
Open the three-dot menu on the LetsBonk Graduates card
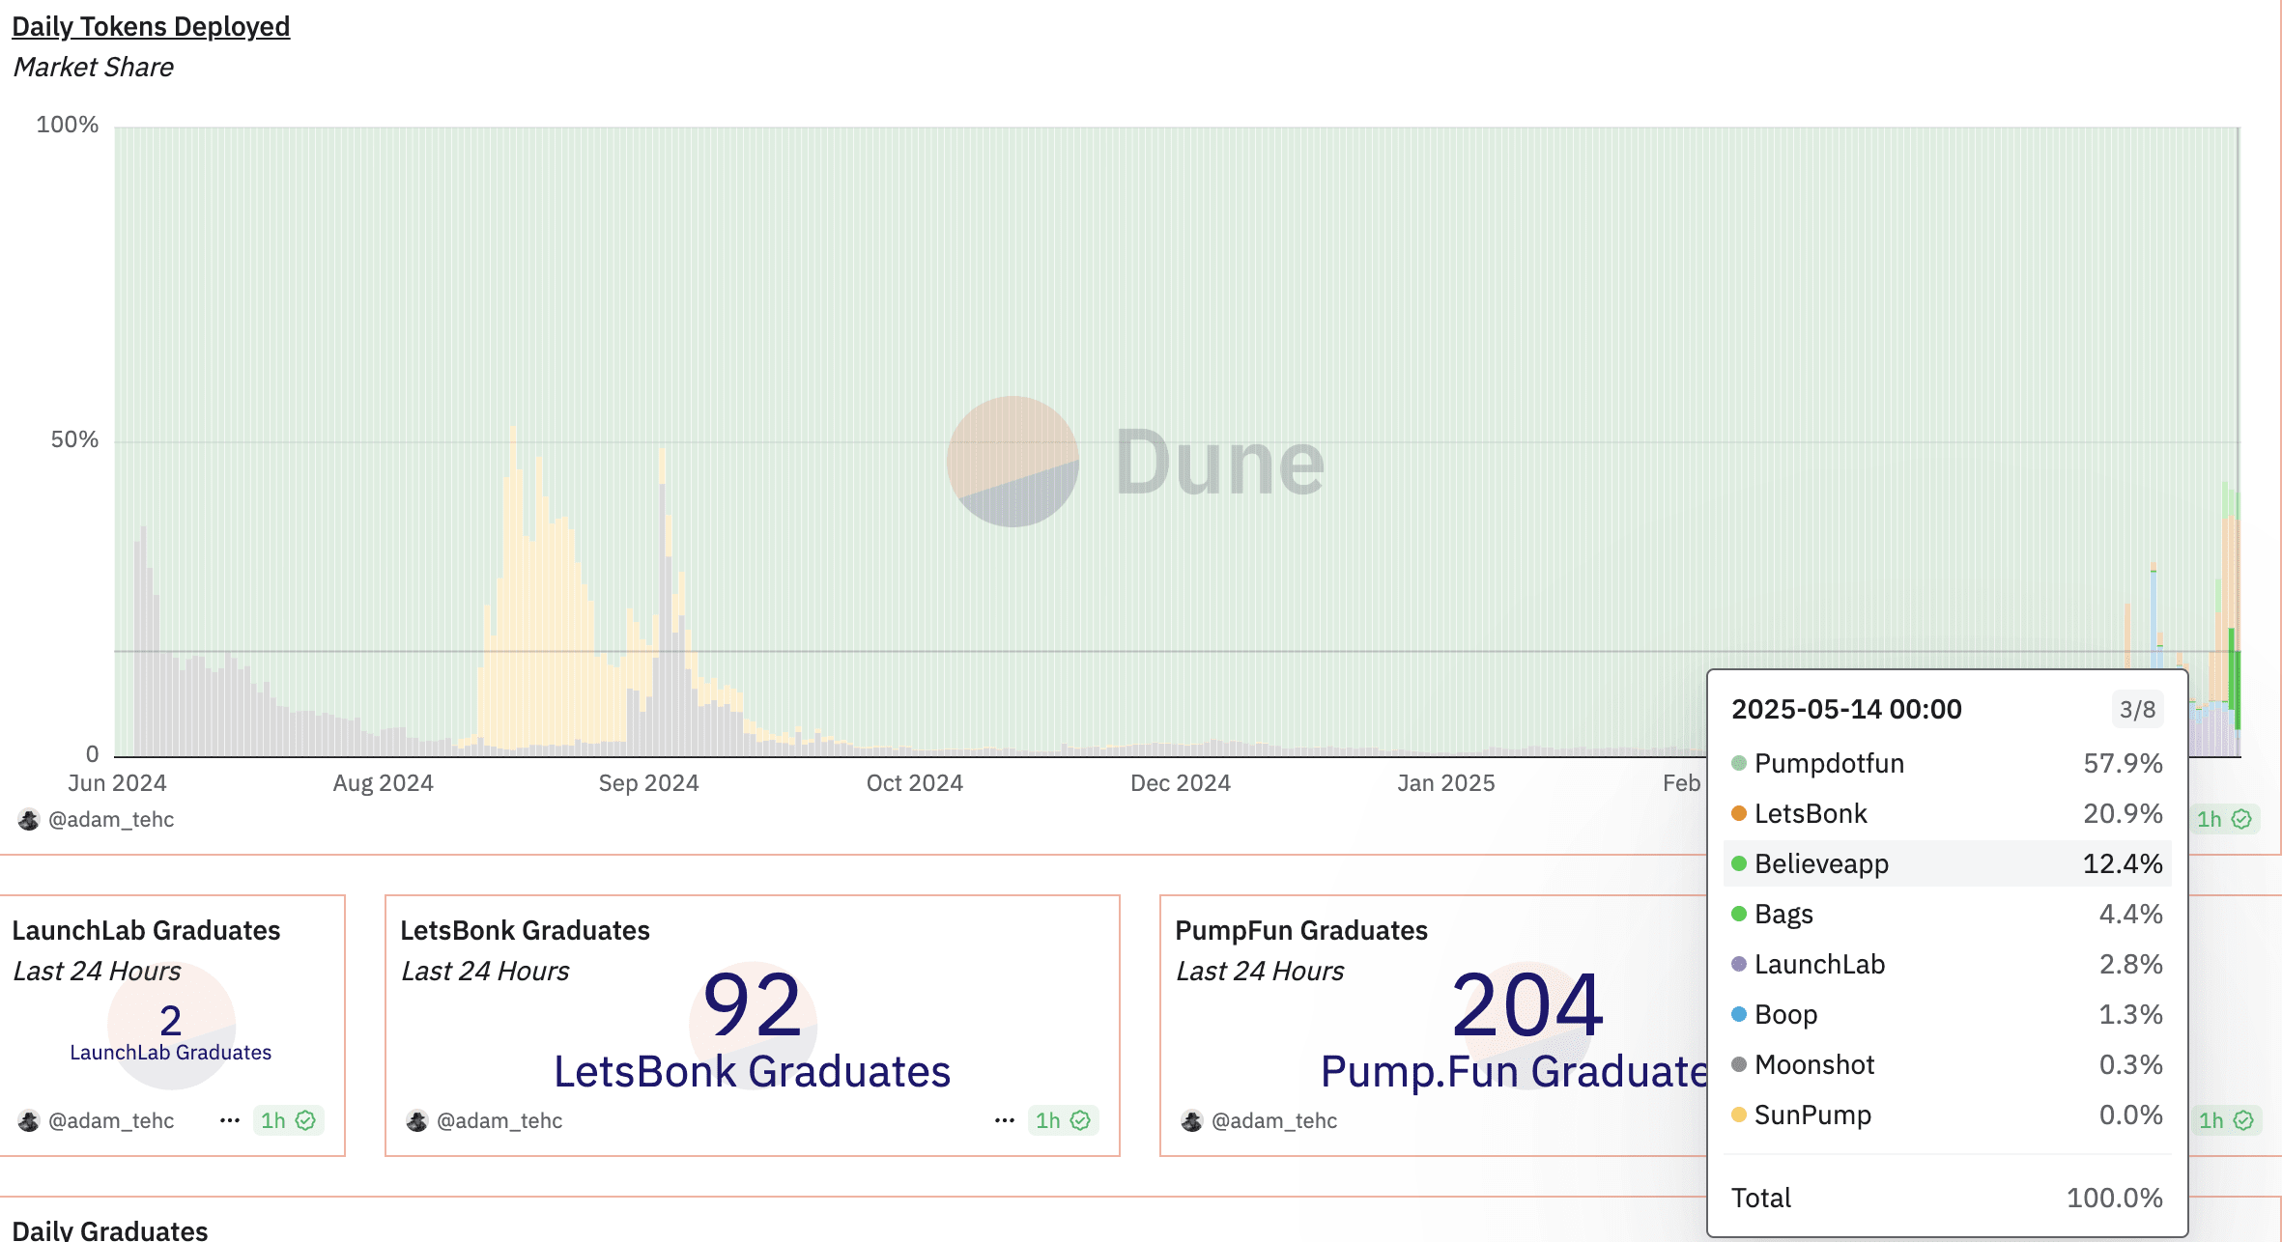(x=1005, y=1120)
